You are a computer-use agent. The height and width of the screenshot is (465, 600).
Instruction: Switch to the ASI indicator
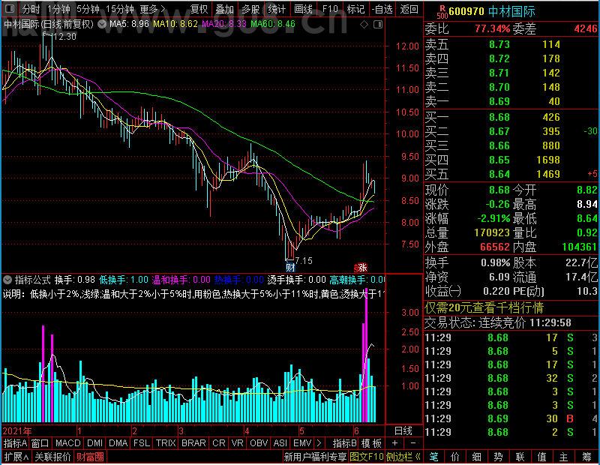(x=280, y=442)
